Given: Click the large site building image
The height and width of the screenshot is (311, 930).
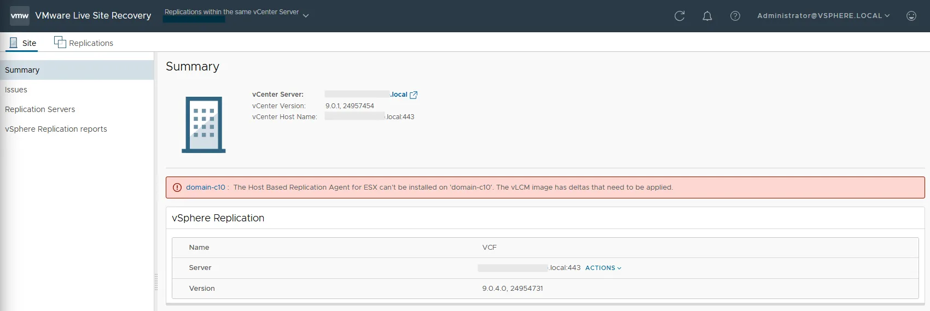Looking at the screenshot, I should pyautogui.click(x=204, y=125).
